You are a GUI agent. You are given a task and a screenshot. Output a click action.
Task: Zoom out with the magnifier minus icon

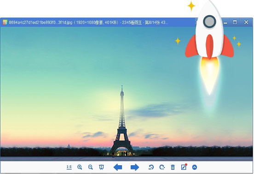point(90,168)
